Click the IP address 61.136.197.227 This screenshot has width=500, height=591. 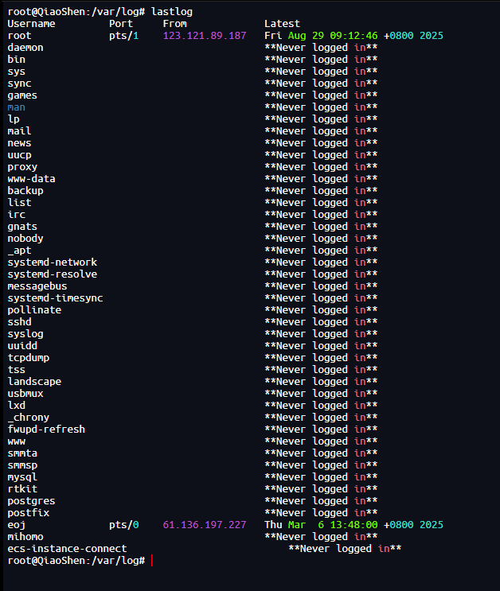point(205,525)
